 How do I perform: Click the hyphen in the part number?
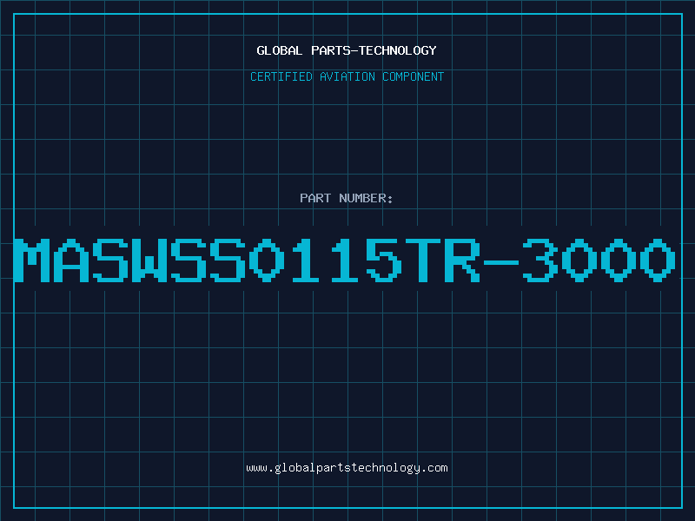[x=501, y=262]
